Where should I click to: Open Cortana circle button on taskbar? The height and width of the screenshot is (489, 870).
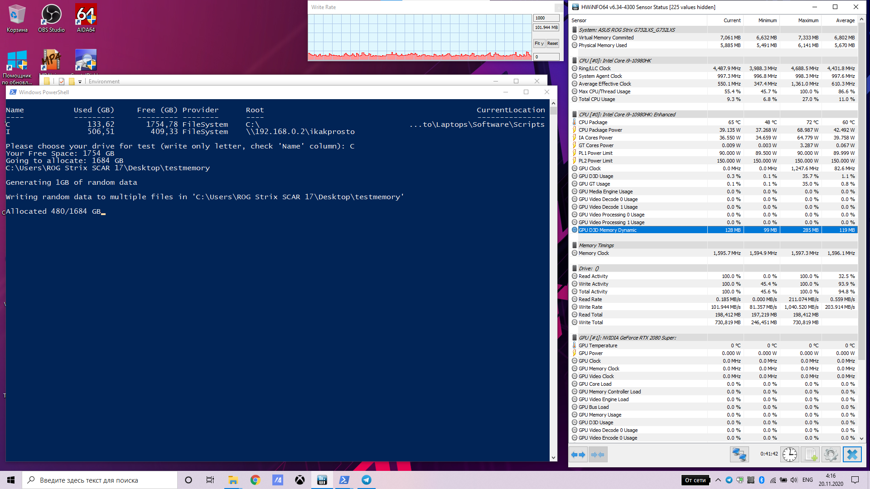[188, 480]
